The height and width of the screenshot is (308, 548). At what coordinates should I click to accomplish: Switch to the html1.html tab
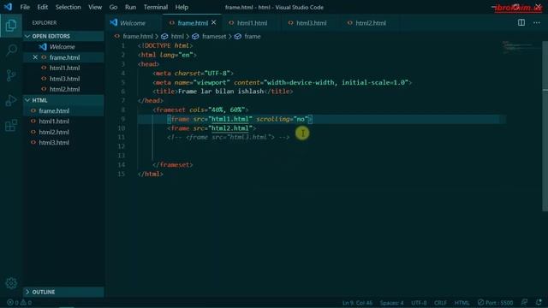(x=252, y=23)
